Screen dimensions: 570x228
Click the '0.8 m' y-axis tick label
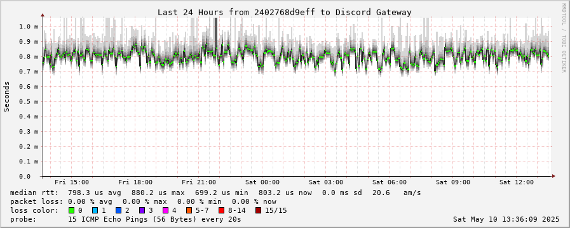(x=29, y=56)
